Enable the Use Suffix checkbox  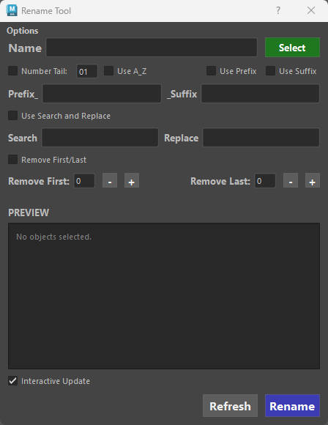click(270, 71)
